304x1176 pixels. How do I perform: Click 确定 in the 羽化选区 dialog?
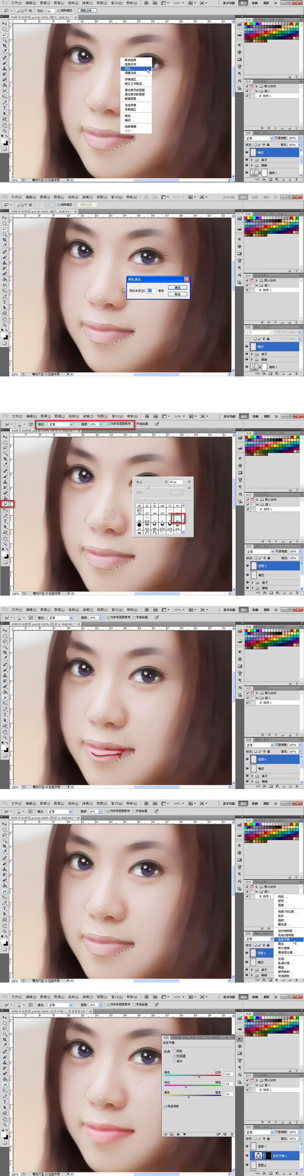(177, 287)
